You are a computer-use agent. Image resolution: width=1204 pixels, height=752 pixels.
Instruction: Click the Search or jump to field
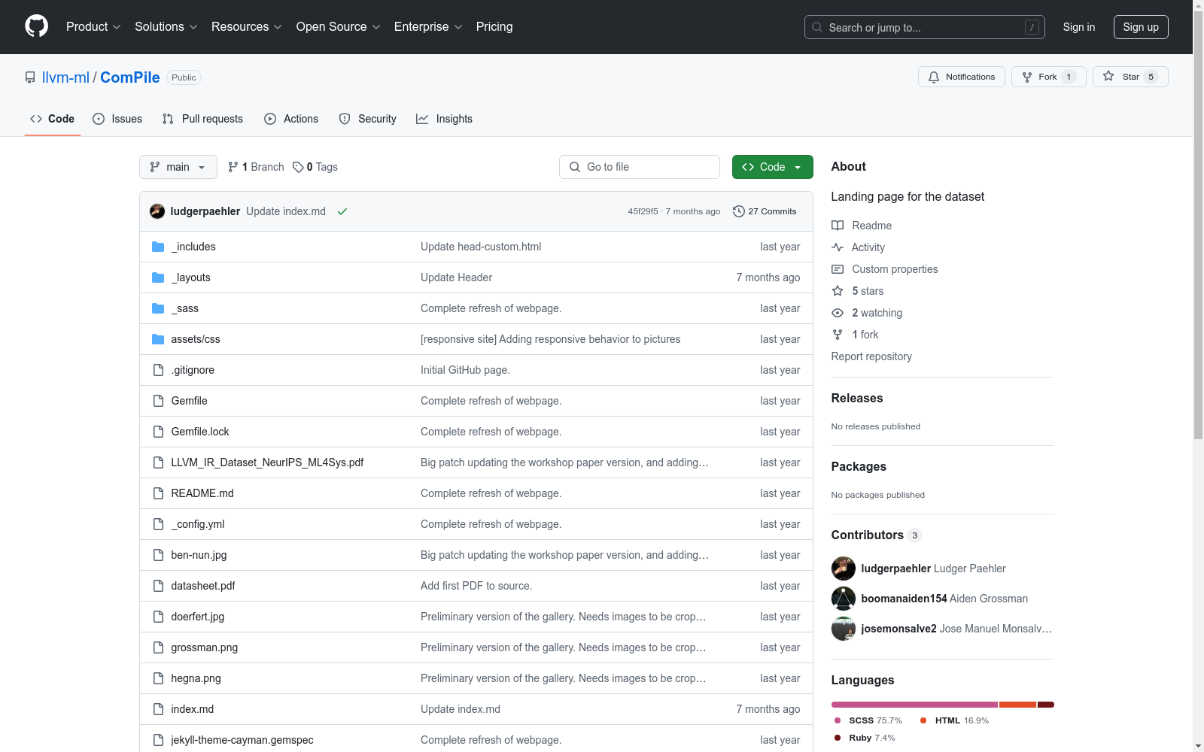click(925, 27)
